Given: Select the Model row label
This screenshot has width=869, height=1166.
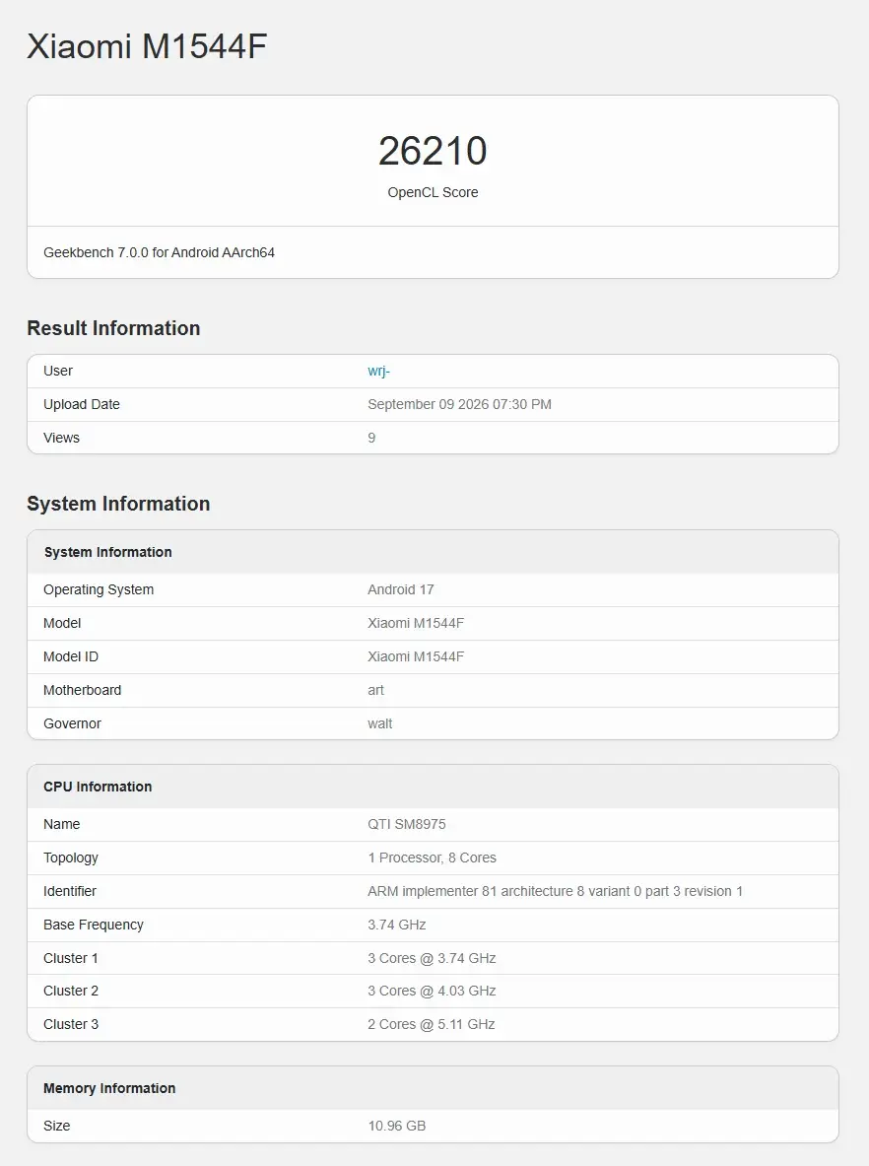Looking at the screenshot, I should coord(62,623).
